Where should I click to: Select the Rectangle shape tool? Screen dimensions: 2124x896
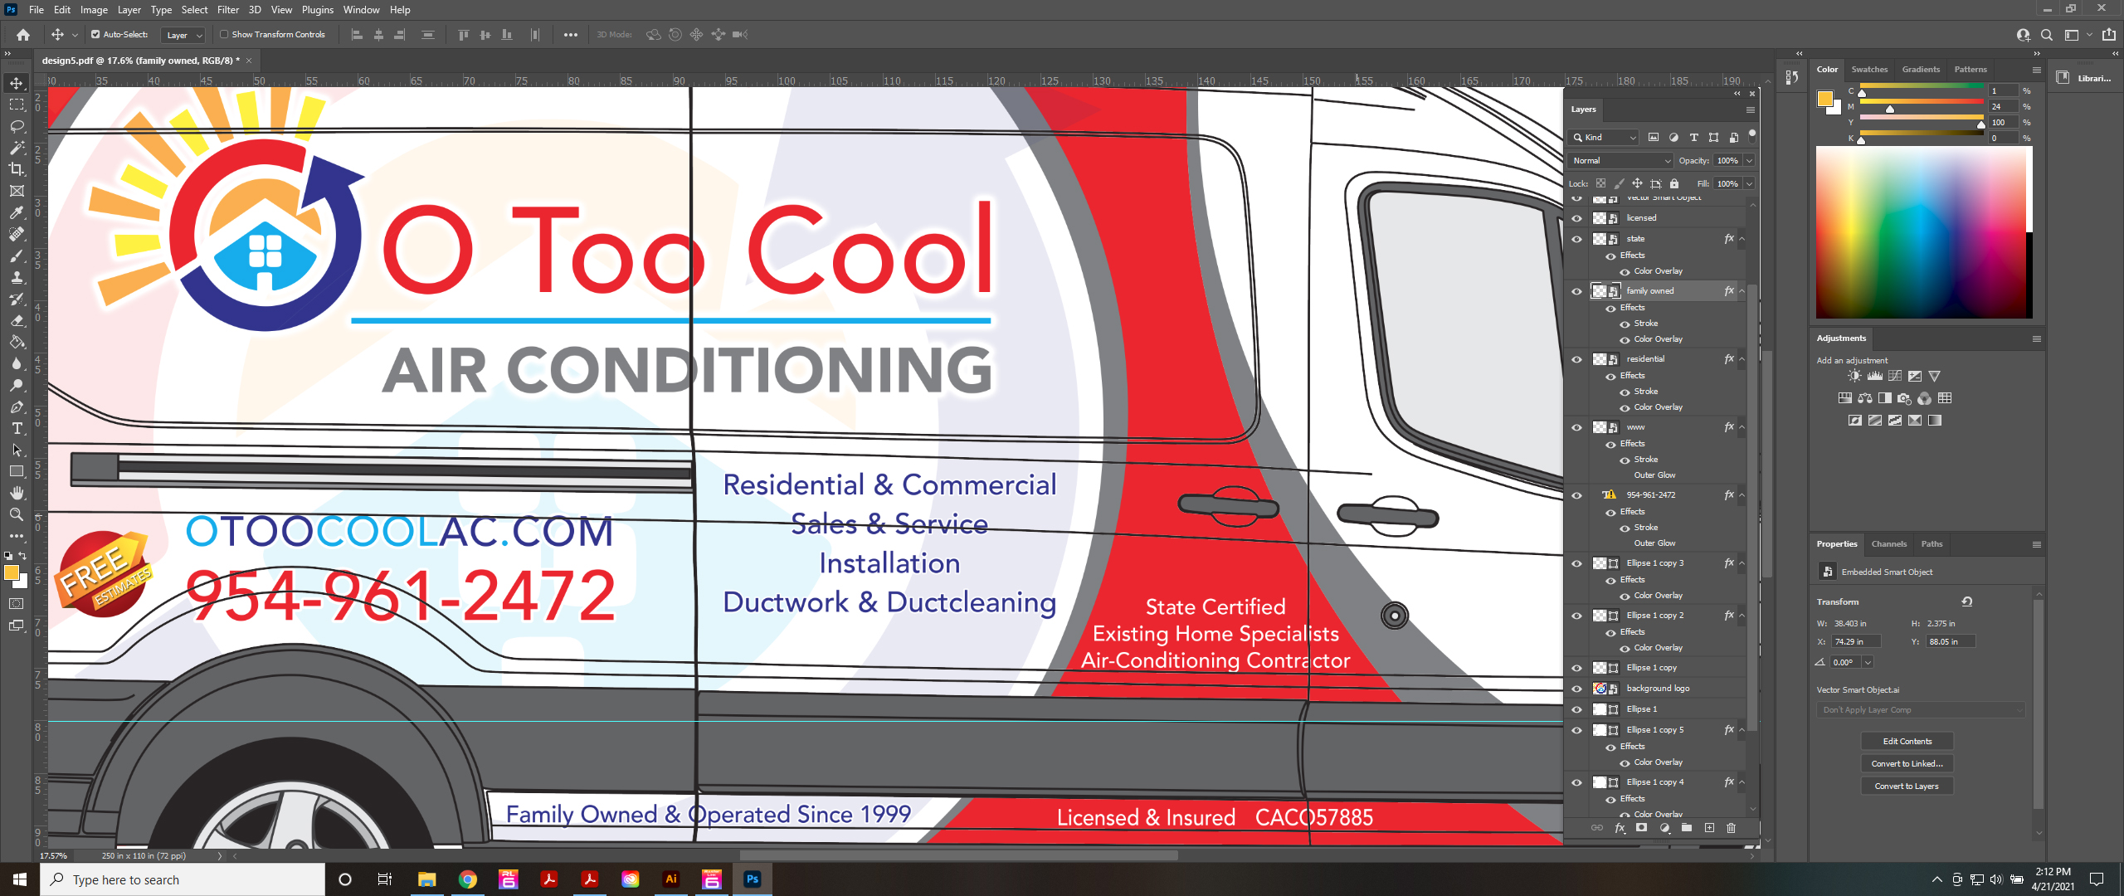(17, 471)
